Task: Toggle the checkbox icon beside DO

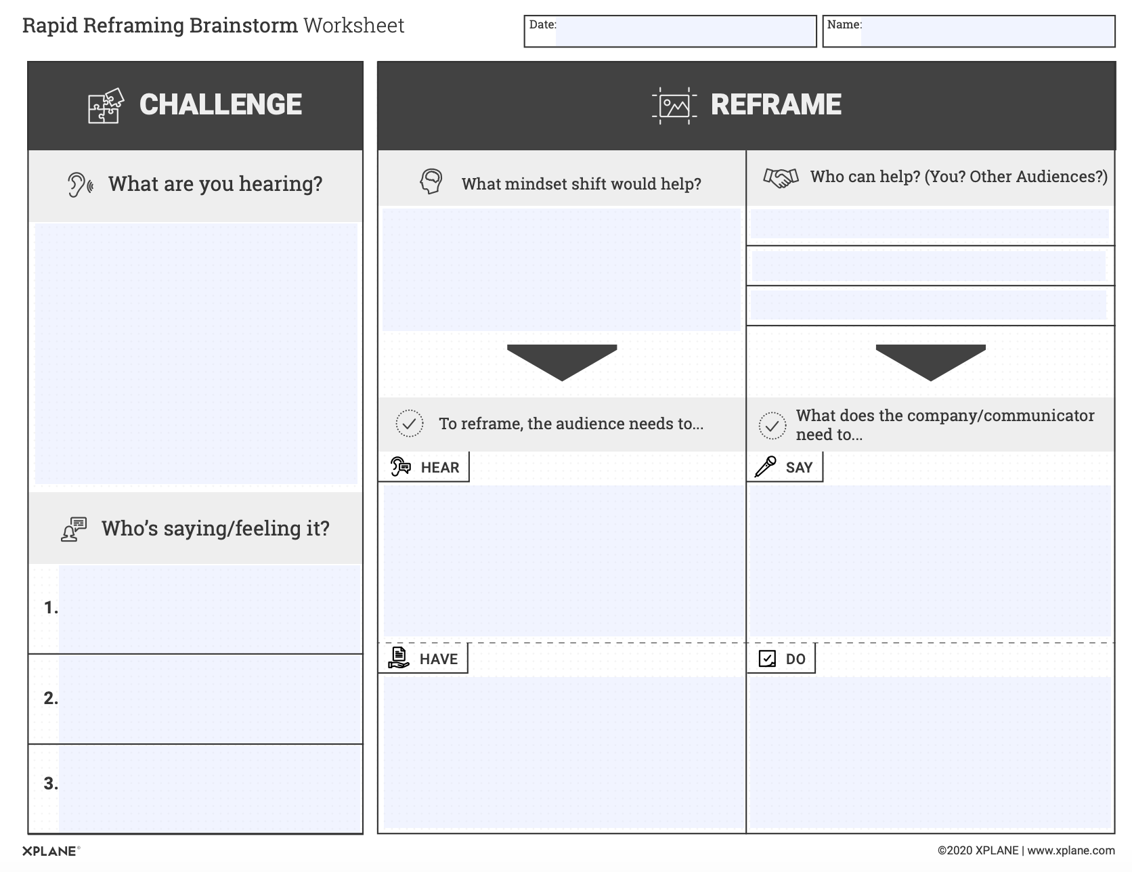Action: (767, 659)
